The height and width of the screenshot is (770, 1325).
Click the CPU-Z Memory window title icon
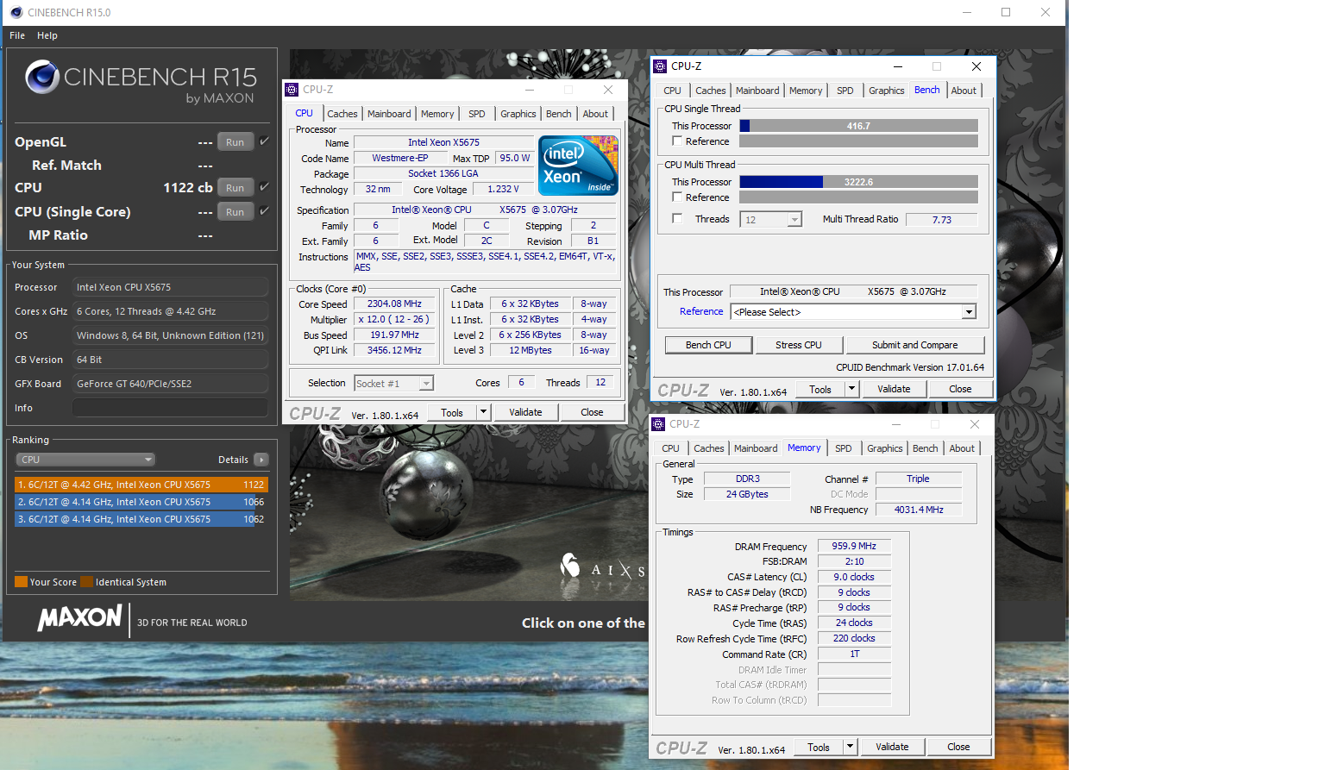pyautogui.click(x=658, y=424)
